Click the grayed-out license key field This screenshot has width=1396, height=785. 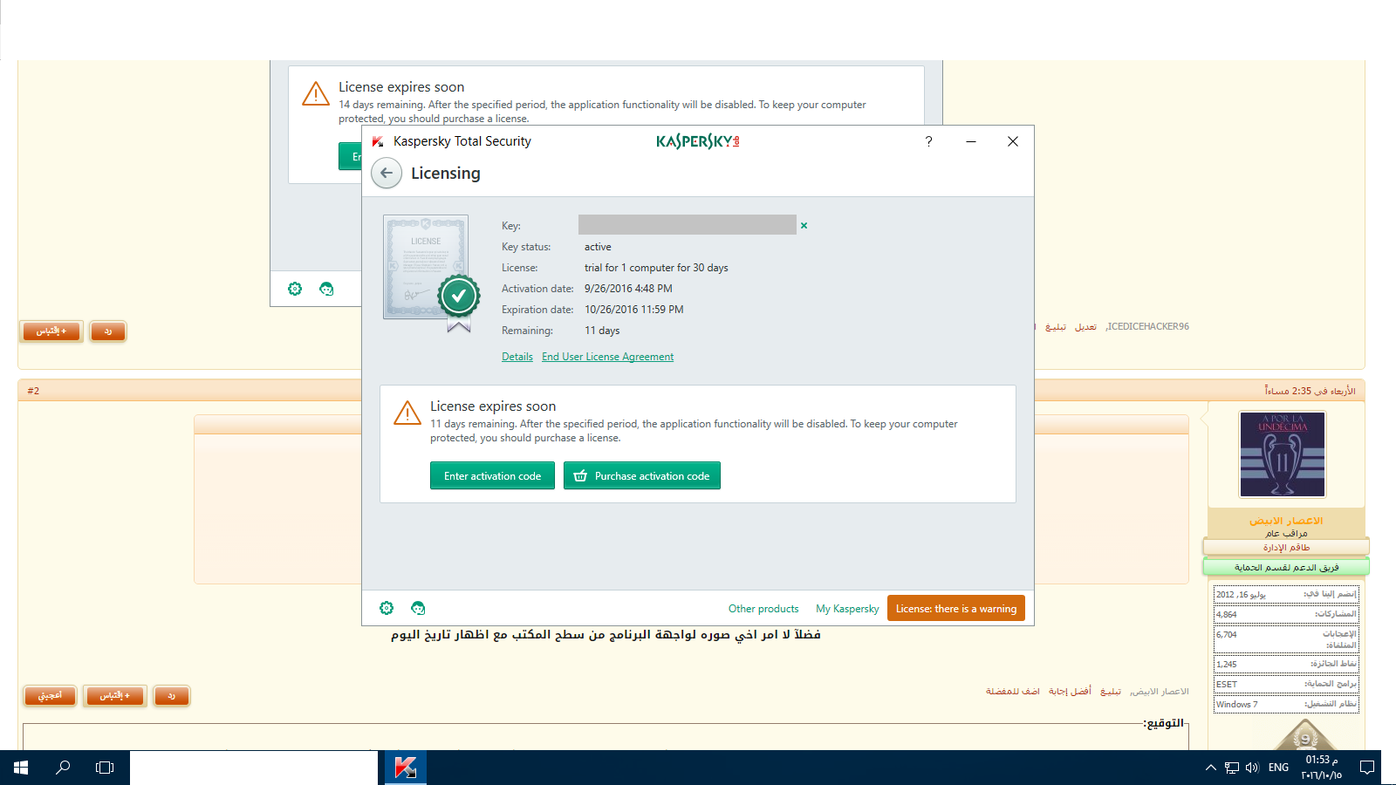687,225
